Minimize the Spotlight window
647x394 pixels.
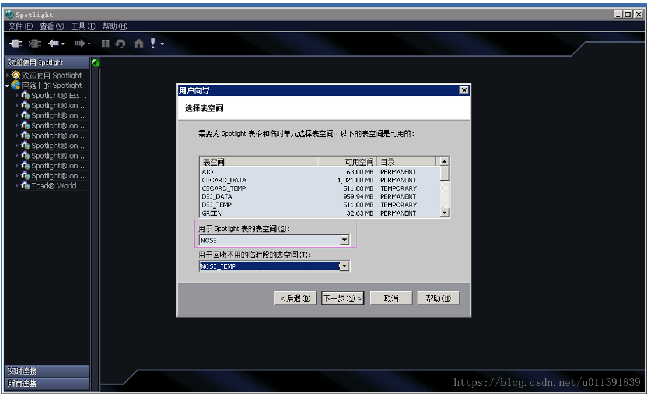click(618, 15)
